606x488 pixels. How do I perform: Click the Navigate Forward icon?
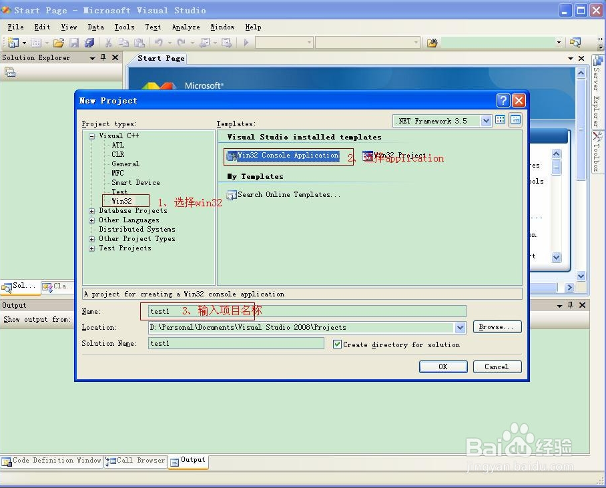[227, 43]
